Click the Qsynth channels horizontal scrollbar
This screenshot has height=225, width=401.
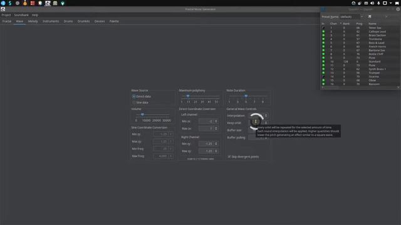(360, 87)
